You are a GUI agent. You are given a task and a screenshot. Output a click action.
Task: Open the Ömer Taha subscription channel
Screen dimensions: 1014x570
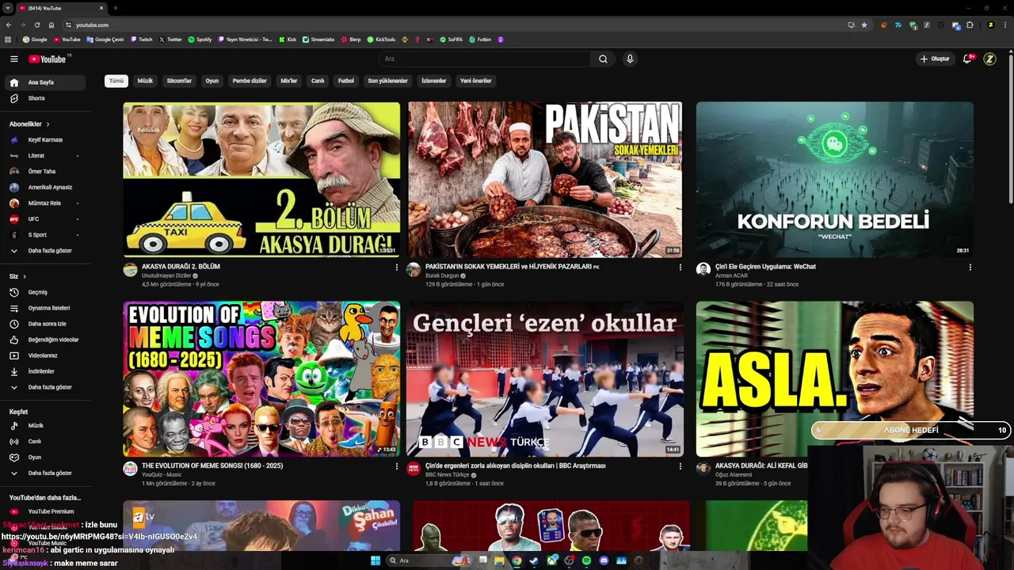pos(45,172)
